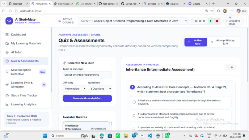Open the Windows Start menu
Screen dimensions: 249x140
(x=45, y=136)
